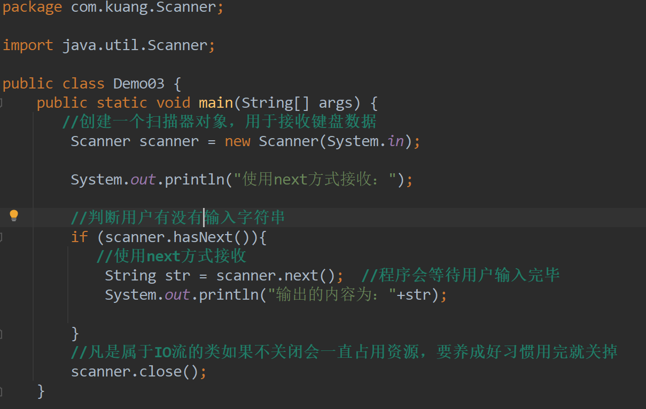Click the fold marker at the if block's closing brace

[x=2, y=334]
